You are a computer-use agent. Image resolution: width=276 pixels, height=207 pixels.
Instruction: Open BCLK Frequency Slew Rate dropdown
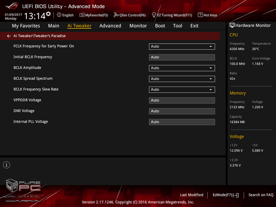pyautogui.click(x=182, y=90)
